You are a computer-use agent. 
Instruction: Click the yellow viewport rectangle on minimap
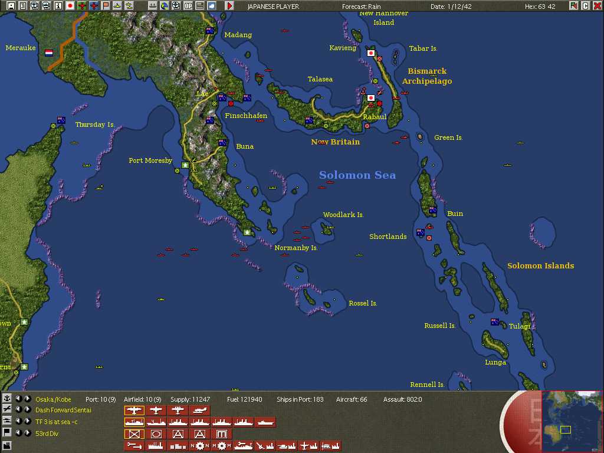pos(566,429)
